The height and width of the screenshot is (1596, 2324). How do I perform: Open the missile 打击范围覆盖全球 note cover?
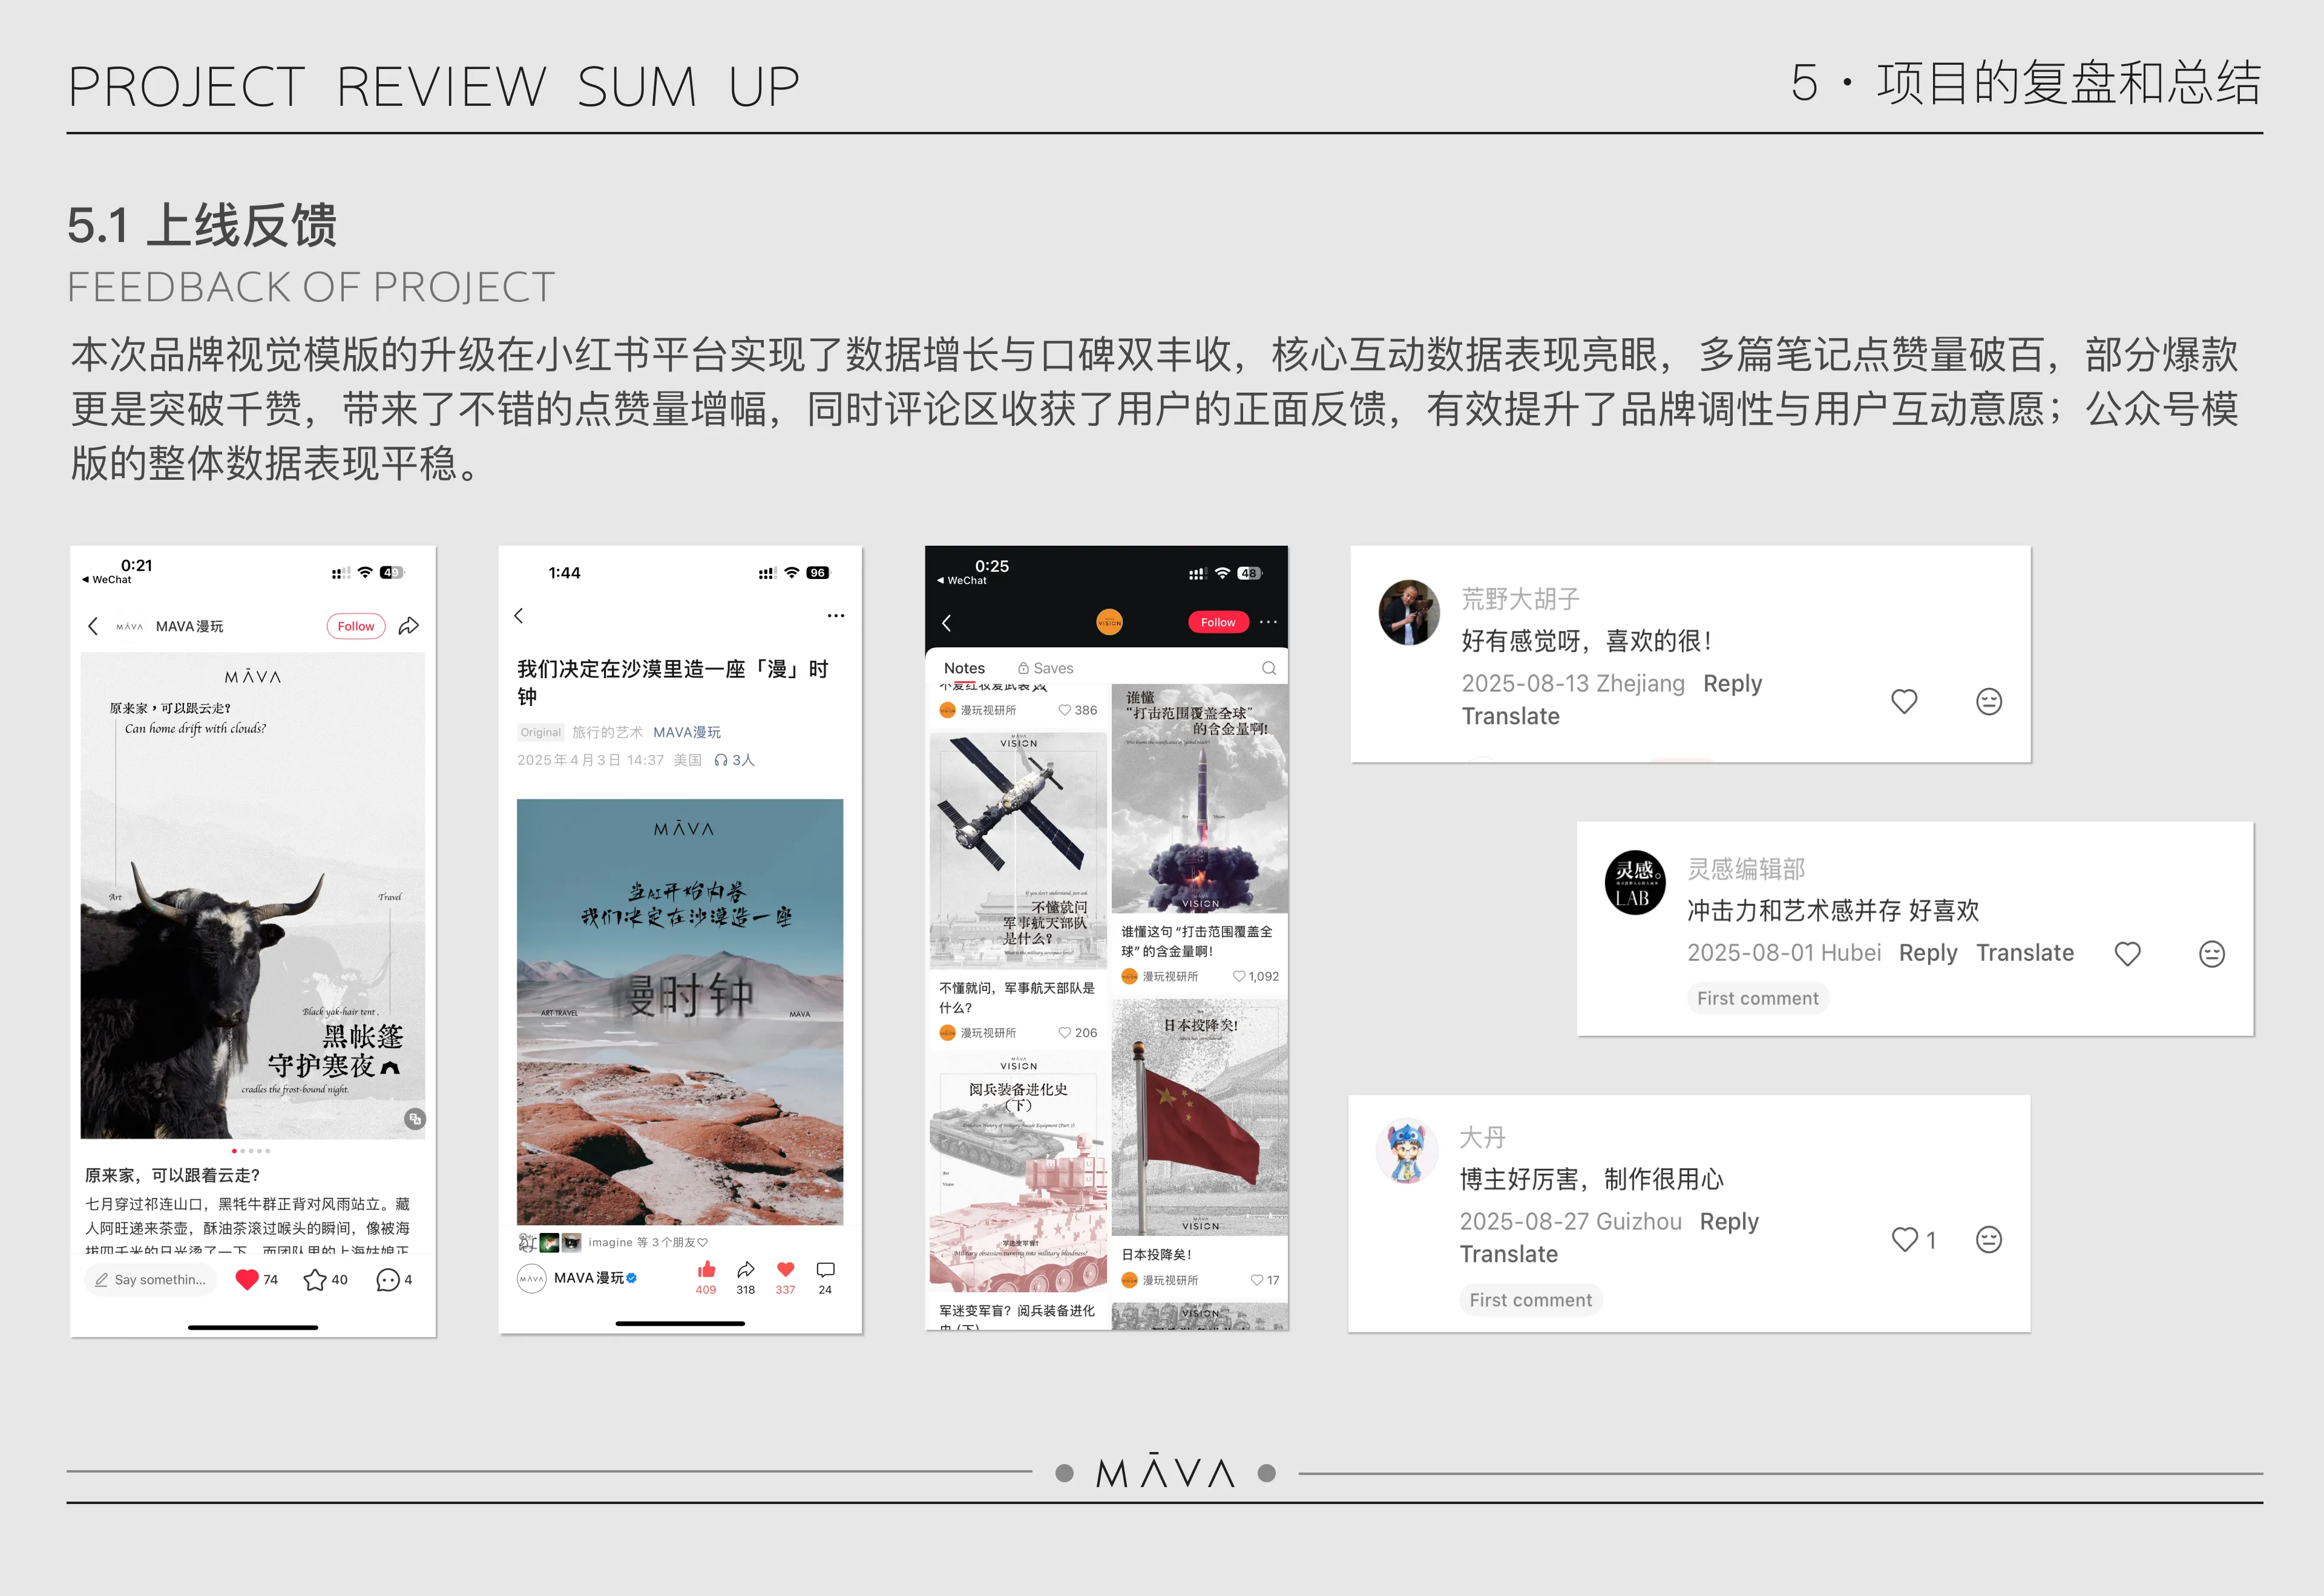click(1200, 799)
